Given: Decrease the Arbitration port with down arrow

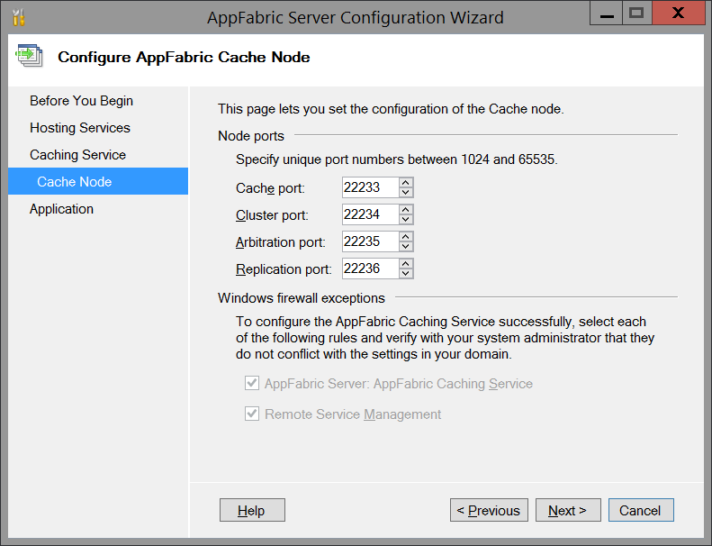Looking at the screenshot, I should [x=406, y=246].
